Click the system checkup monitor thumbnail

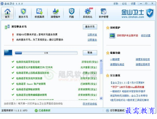tap(8, 53)
